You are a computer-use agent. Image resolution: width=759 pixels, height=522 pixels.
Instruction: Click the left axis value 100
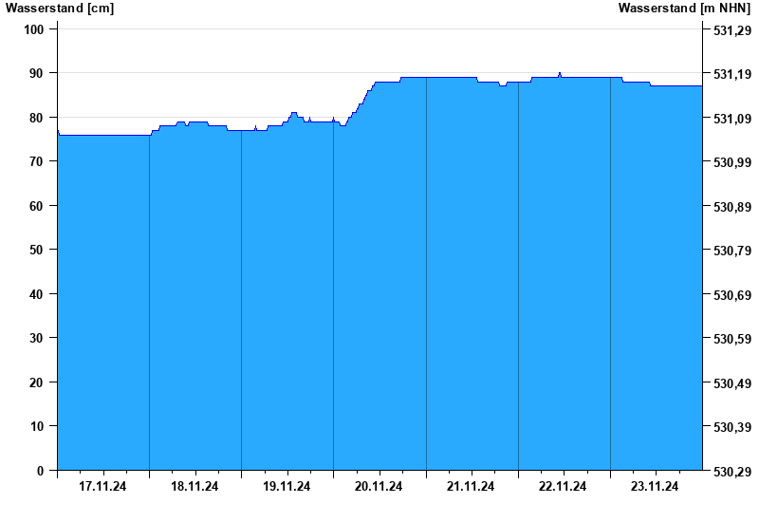pyautogui.click(x=33, y=29)
